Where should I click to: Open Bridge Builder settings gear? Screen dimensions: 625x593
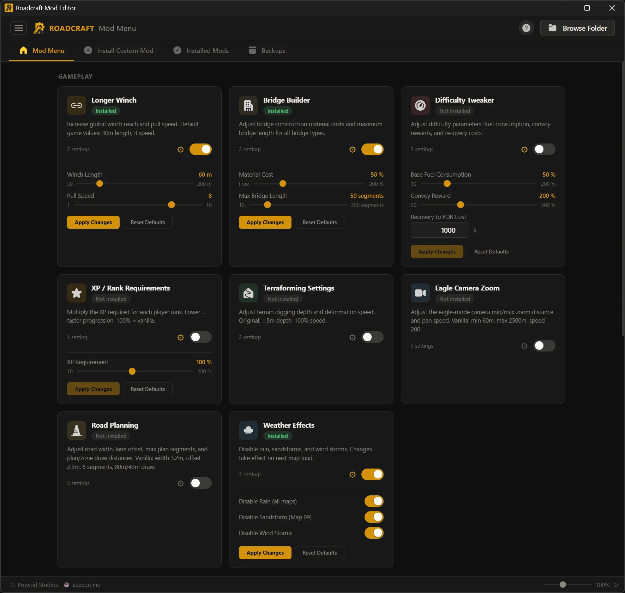point(353,149)
